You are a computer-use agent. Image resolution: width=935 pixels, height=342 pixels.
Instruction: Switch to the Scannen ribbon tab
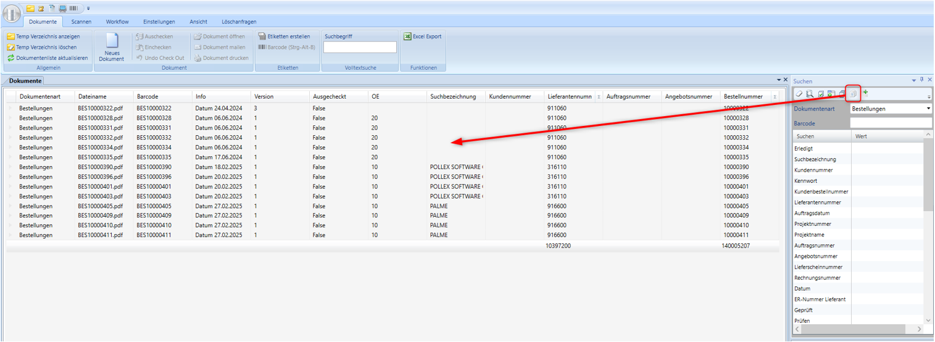point(81,22)
